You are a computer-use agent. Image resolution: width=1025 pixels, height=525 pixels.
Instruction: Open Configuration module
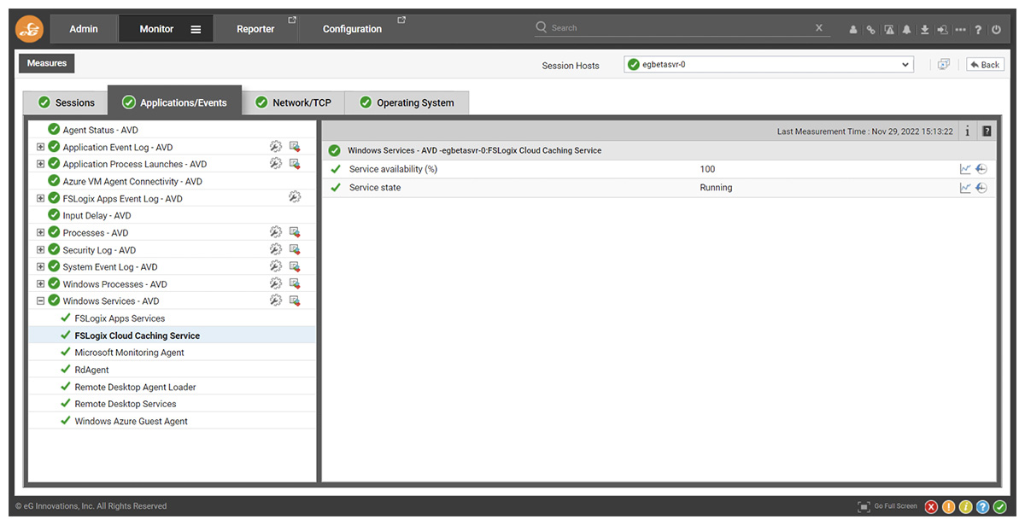coord(352,29)
